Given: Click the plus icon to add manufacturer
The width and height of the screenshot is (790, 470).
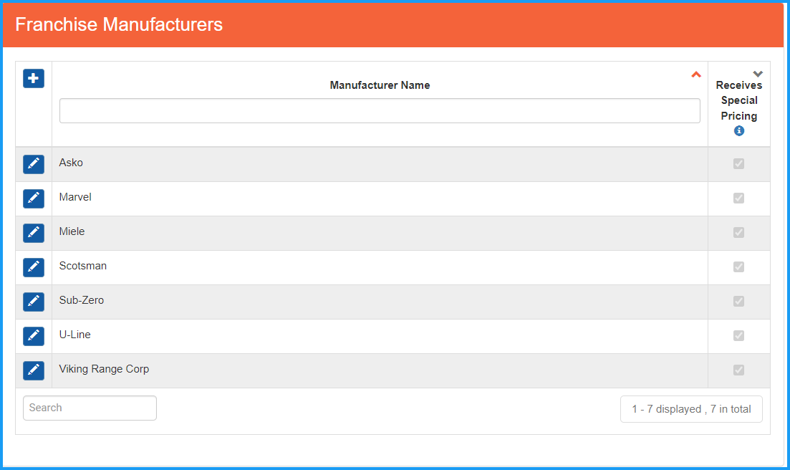Looking at the screenshot, I should (34, 79).
